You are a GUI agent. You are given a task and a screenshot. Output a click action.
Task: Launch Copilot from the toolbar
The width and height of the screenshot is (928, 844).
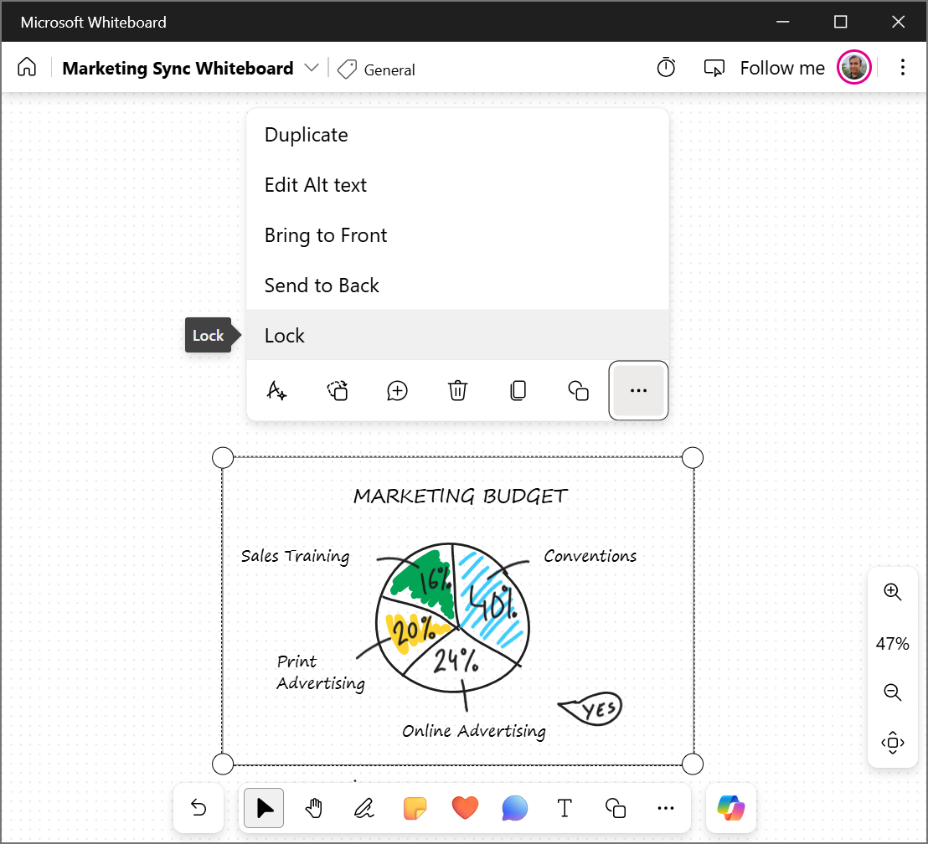(730, 808)
